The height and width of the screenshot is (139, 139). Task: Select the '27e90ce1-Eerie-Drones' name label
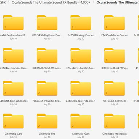[x=115, y=35]
